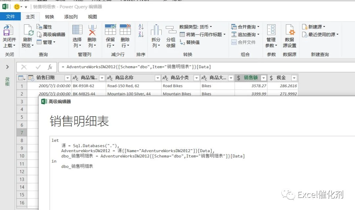Click Use First Row as Headers (将第一行用作标题)

(202, 35)
